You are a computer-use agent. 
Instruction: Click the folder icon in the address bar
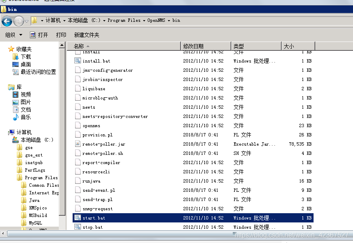tap(34, 20)
